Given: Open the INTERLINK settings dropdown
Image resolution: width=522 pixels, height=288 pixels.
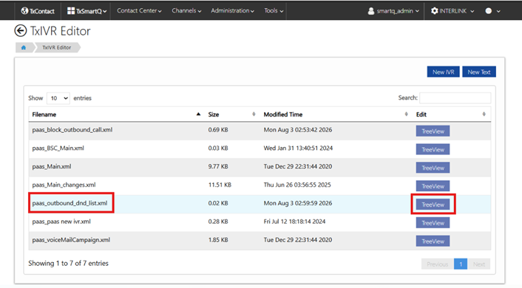Looking at the screenshot, I should pyautogui.click(x=452, y=11).
